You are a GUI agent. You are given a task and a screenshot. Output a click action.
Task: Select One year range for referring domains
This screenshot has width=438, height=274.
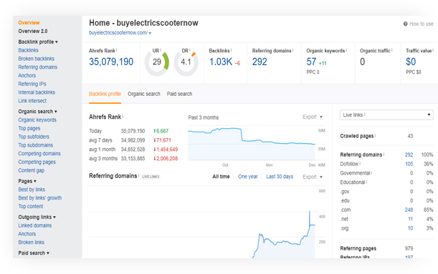pos(248,177)
